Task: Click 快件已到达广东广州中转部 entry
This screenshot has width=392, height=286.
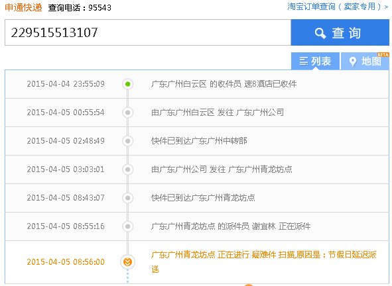Action: (199, 141)
